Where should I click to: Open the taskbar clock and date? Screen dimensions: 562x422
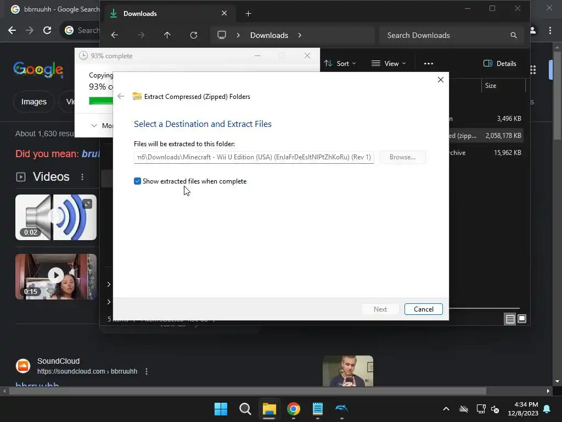tap(523, 409)
